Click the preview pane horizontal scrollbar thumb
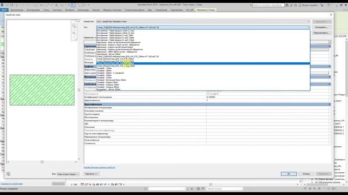The image size is (348, 195). (x=42, y=162)
